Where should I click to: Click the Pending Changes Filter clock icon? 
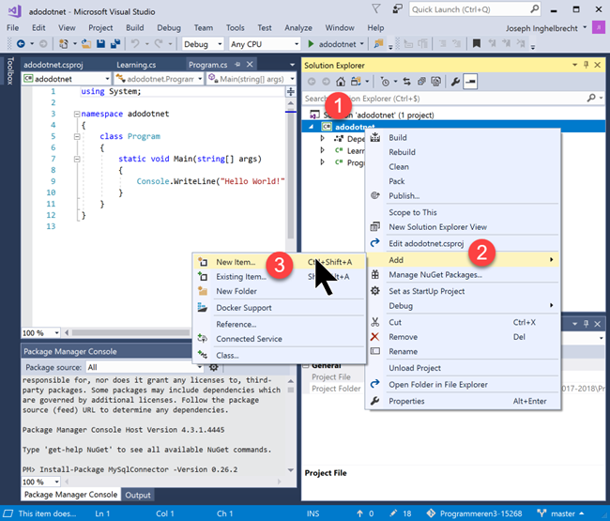tap(385, 82)
